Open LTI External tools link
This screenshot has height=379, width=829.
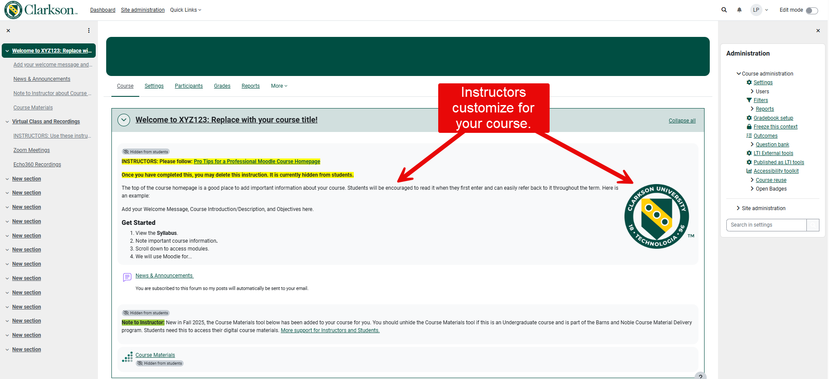click(x=773, y=153)
